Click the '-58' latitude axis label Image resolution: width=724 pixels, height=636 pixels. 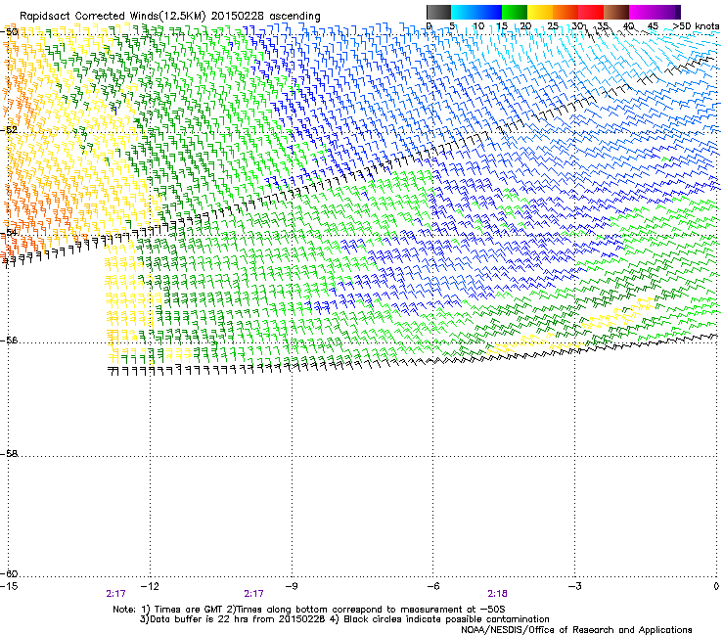pos(9,454)
